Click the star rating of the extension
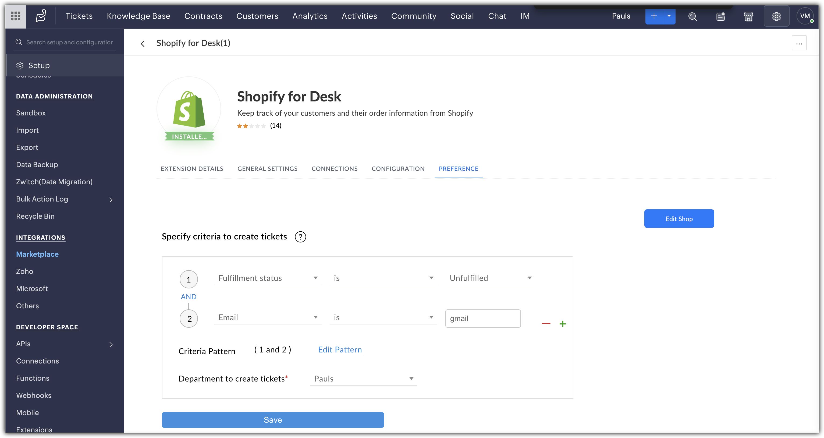 click(251, 126)
